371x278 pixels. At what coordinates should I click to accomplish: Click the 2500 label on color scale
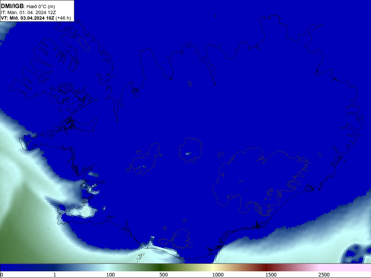[324, 275]
